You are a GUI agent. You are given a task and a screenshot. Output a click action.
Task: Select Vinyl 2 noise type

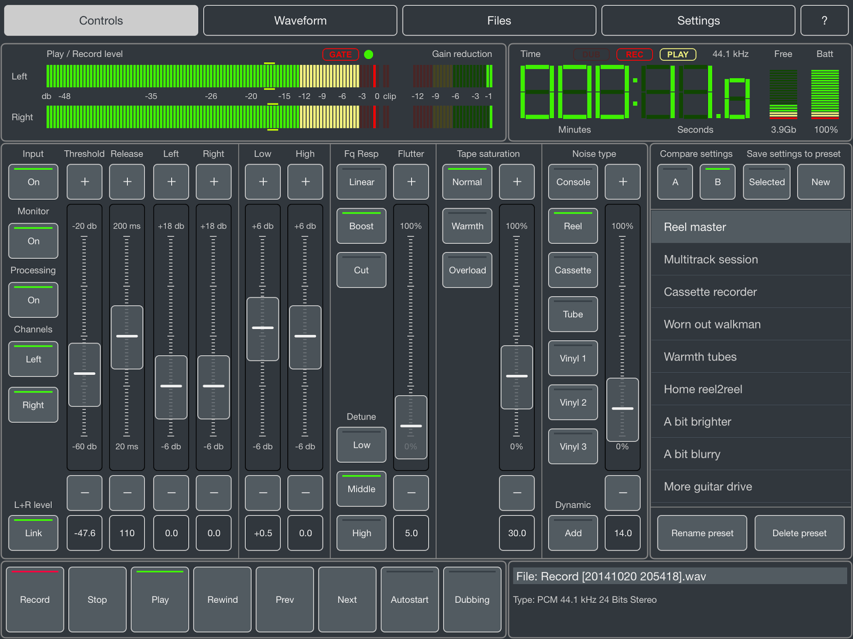coord(573,403)
